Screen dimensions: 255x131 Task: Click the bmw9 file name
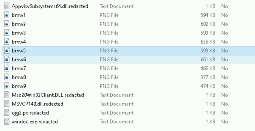click(19, 86)
